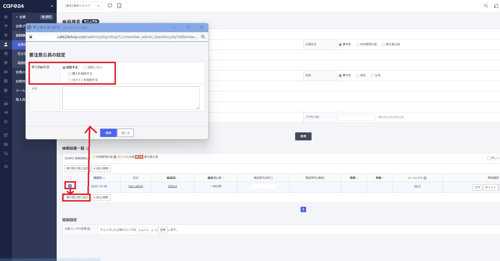Collapse sidebar with double-chevron icon
The width and height of the screenshot is (500, 261).
click(x=52, y=6)
